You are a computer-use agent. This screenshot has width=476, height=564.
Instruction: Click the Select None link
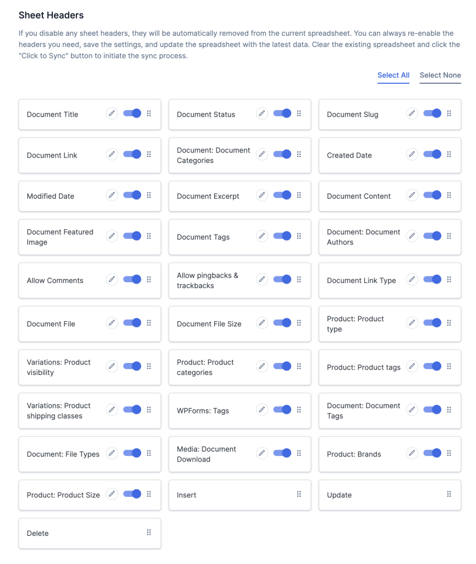click(440, 75)
